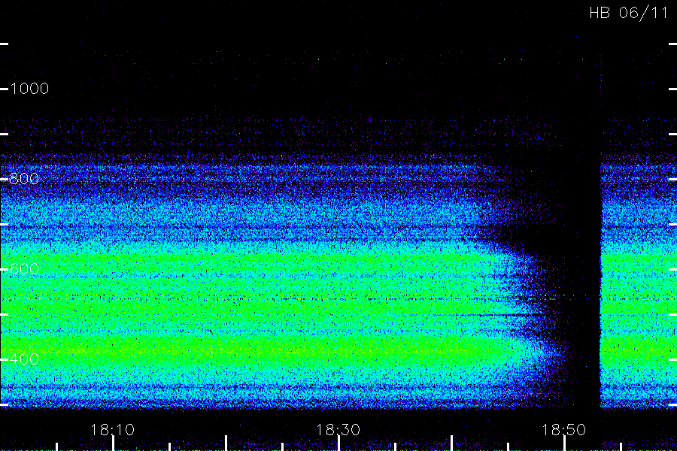Click the 400 y-axis label

(x=24, y=359)
